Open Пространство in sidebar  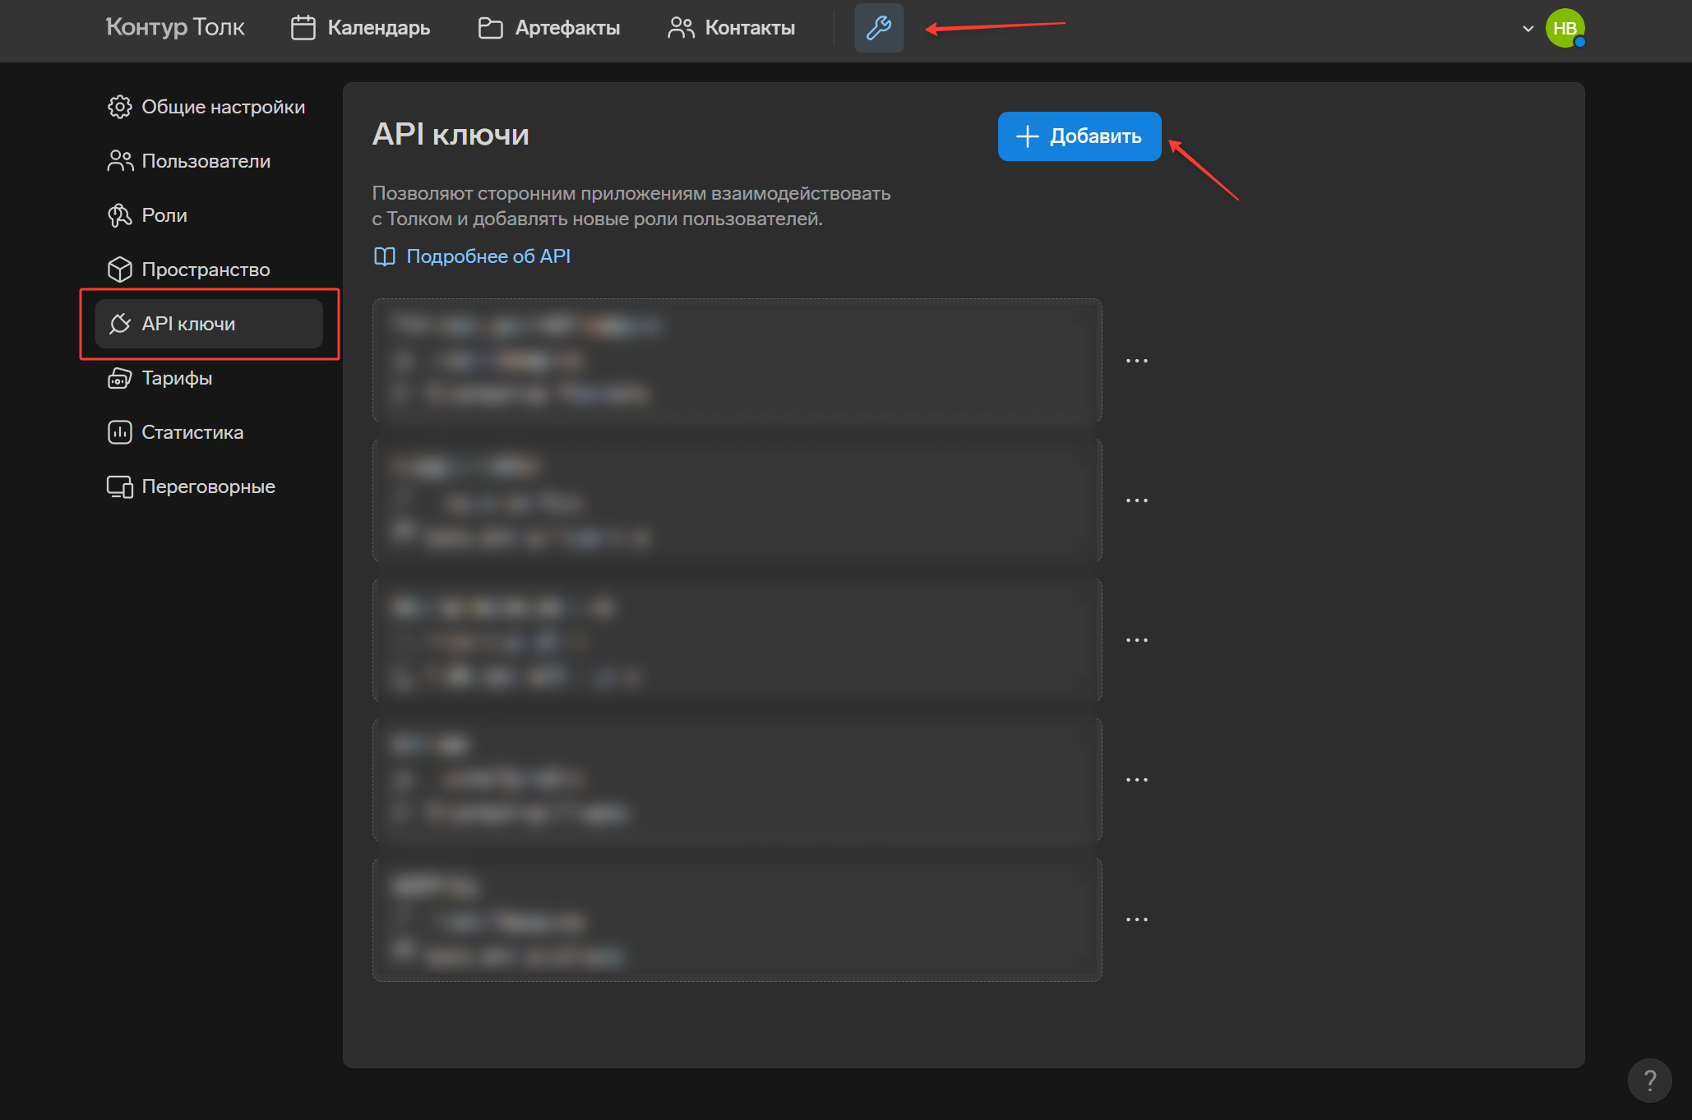point(209,270)
